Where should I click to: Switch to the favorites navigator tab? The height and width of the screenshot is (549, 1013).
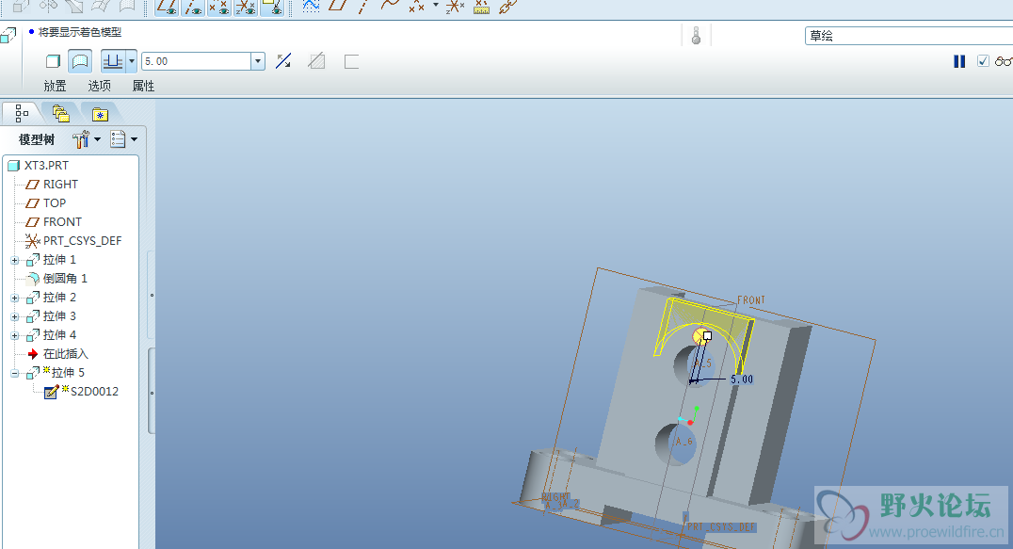pyautogui.click(x=100, y=114)
